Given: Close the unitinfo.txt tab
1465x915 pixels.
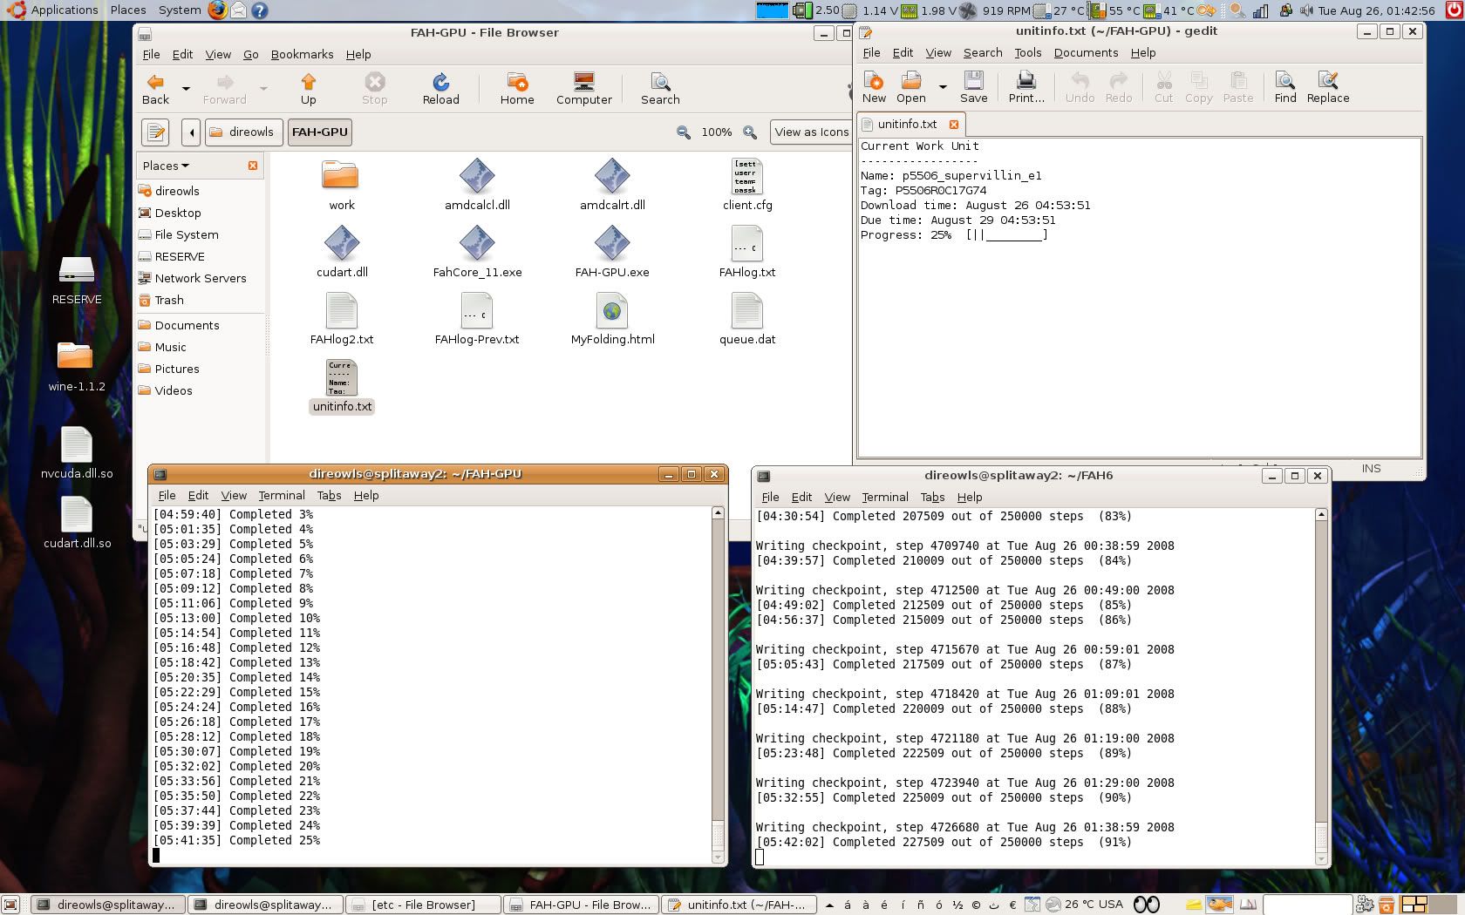Looking at the screenshot, I should pos(954,125).
